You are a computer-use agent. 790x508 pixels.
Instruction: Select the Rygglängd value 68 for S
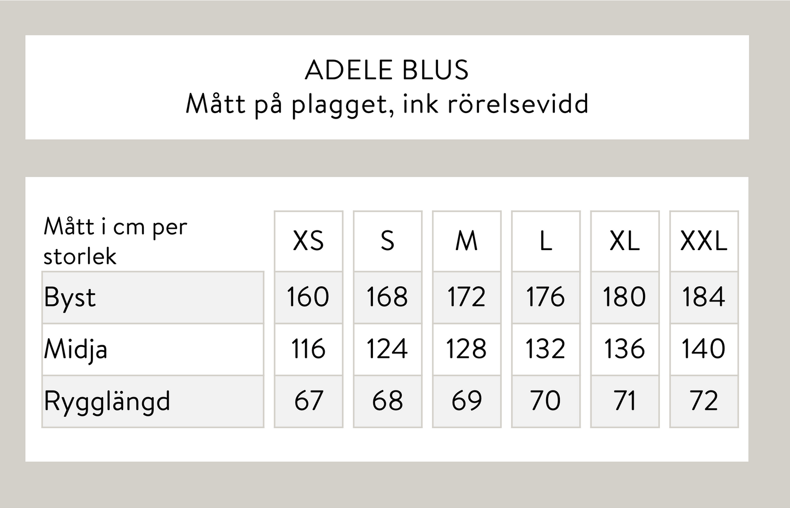tap(387, 401)
